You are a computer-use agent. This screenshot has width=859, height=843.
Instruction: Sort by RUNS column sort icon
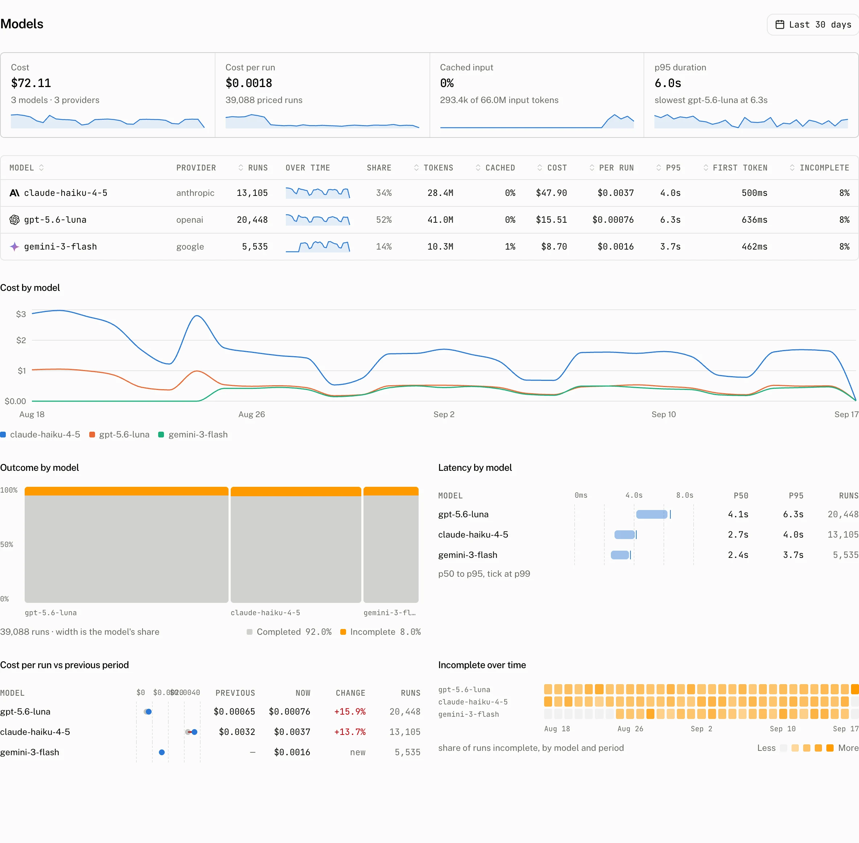tap(241, 168)
